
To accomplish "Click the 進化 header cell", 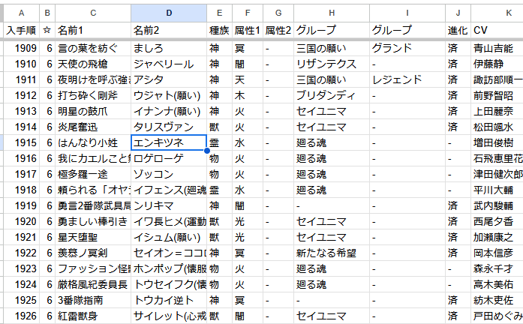I will 457,30.
